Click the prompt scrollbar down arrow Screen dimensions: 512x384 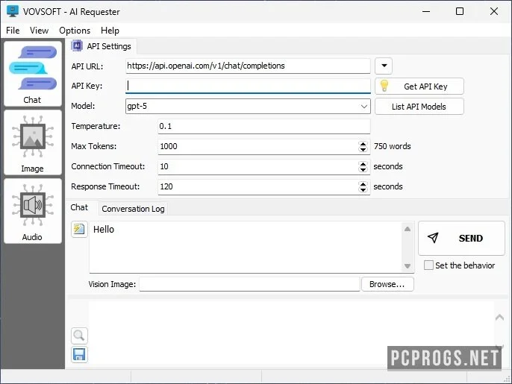pos(408,266)
